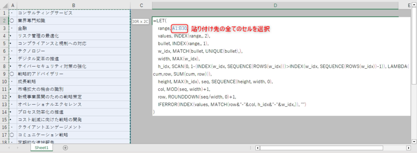Click cell with リスク管理の最適化
The image size is (417, 153).
click(x=74, y=36)
